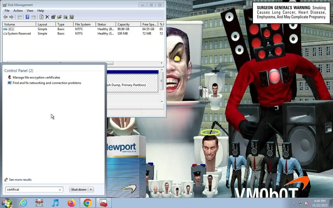Open the blue music note taskbar app
333x208 pixels.
[55, 203]
